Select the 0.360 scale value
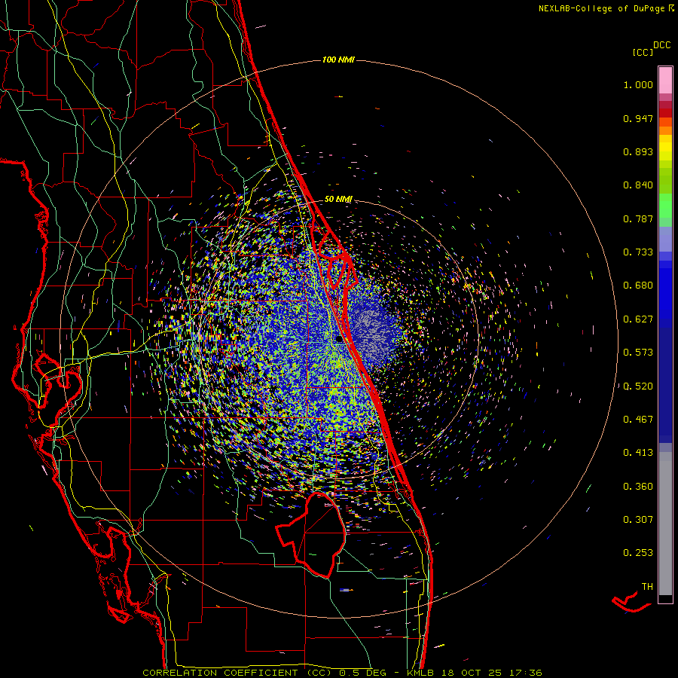The image size is (678, 678). point(638,487)
